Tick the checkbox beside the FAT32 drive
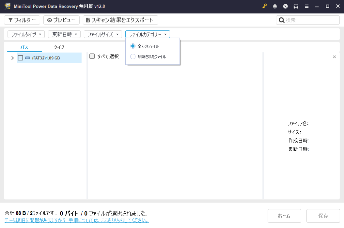The width and height of the screenshot is (344, 228). [x=20, y=58]
